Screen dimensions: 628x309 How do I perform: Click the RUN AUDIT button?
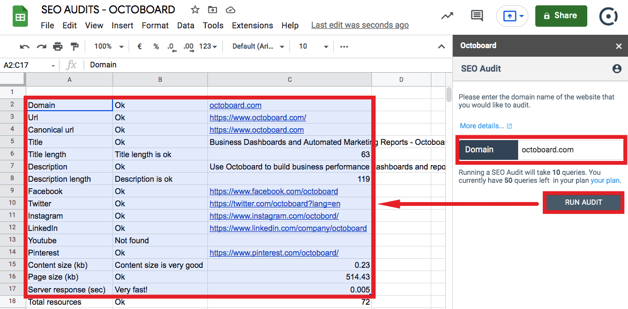point(584,202)
